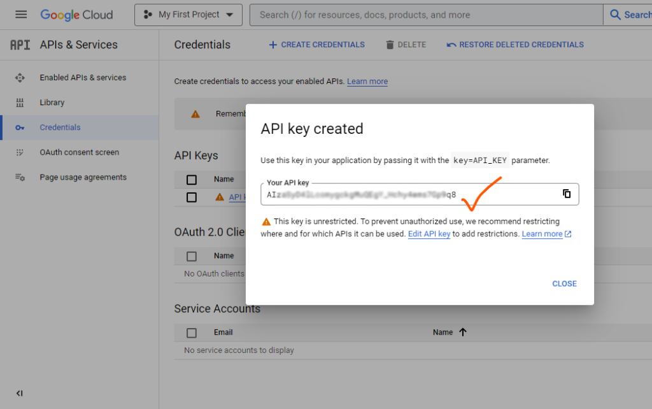Click the Library grid icon
The height and width of the screenshot is (409, 652).
(20, 103)
